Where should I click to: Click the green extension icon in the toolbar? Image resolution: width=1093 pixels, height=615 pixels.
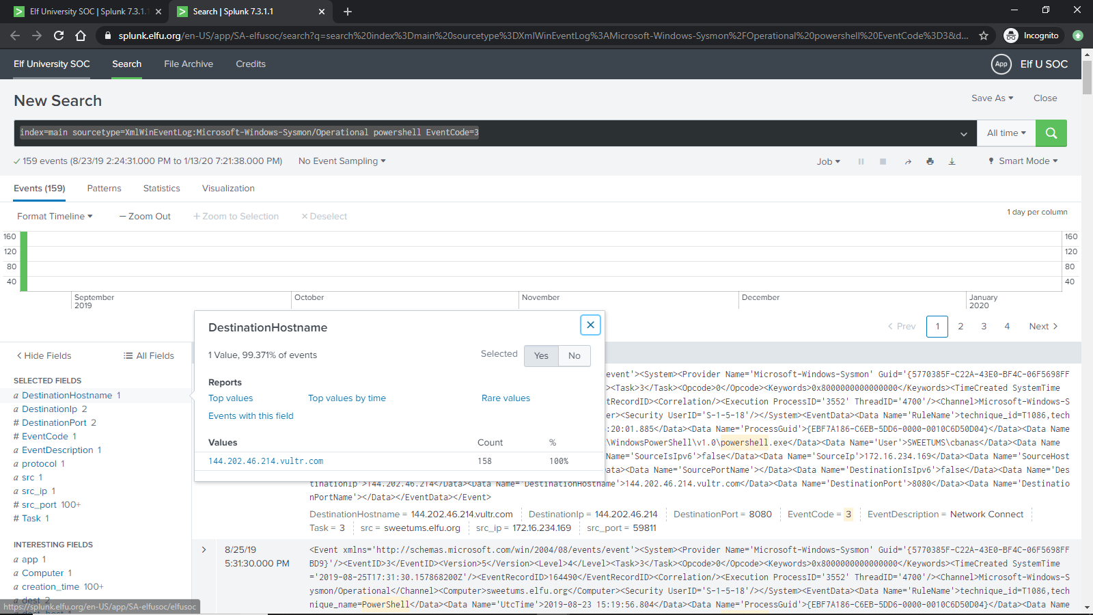(1078, 36)
